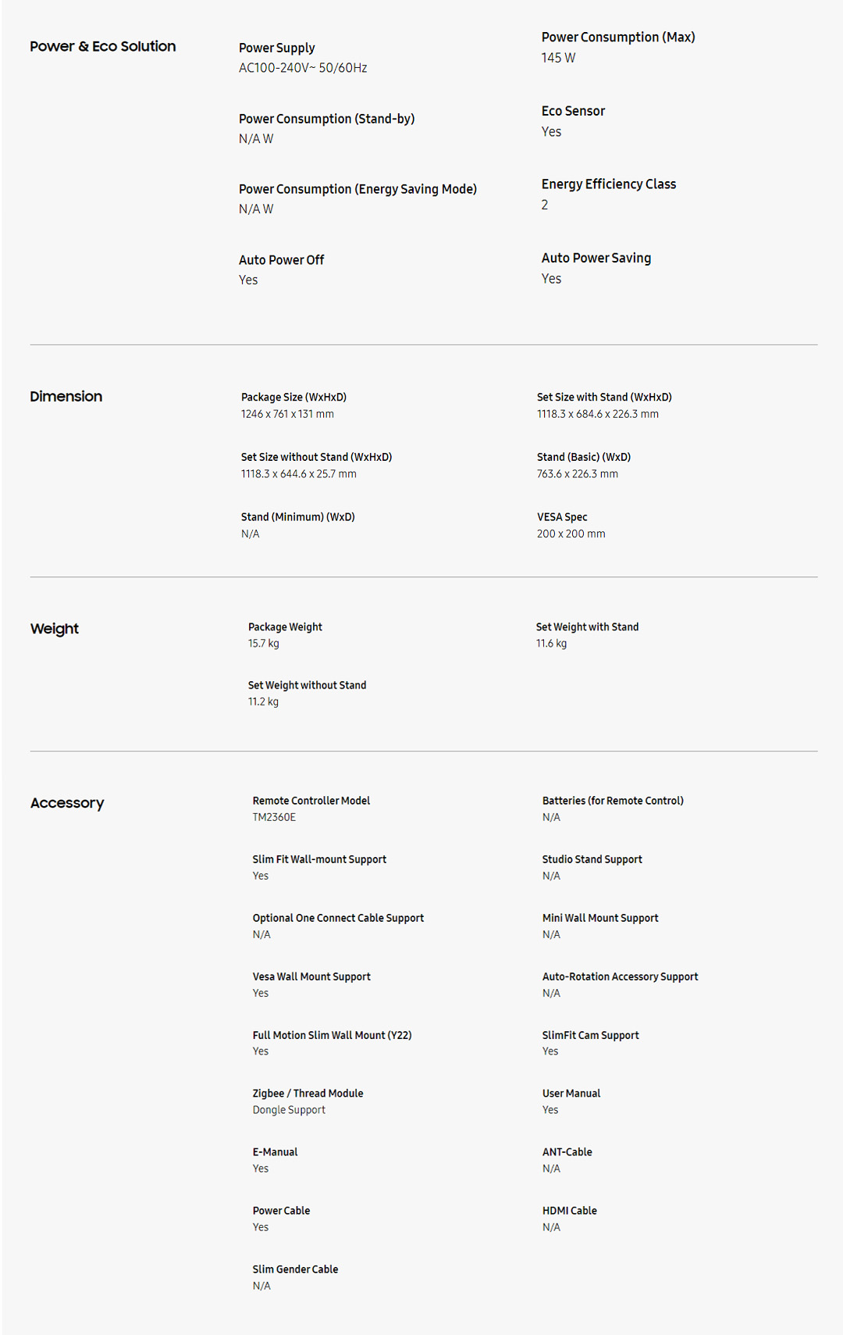
Task: Select the 1118.3 x 684.6 x 226.3 mm value
Action: pos(597,414)
